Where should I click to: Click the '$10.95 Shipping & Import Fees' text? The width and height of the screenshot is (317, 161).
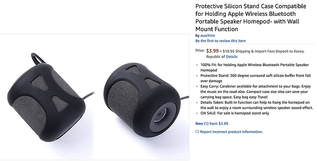coord(252,51)
